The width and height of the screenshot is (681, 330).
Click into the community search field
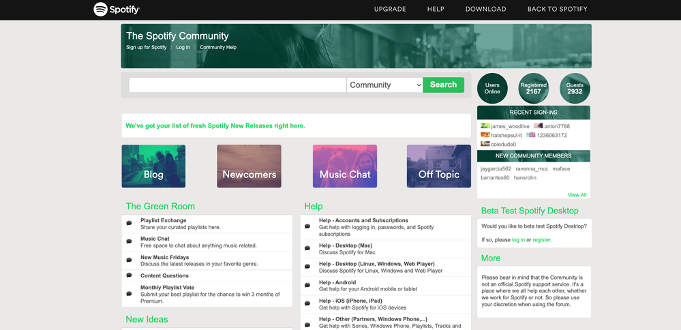pyautogui.click(x=238, y=85)
